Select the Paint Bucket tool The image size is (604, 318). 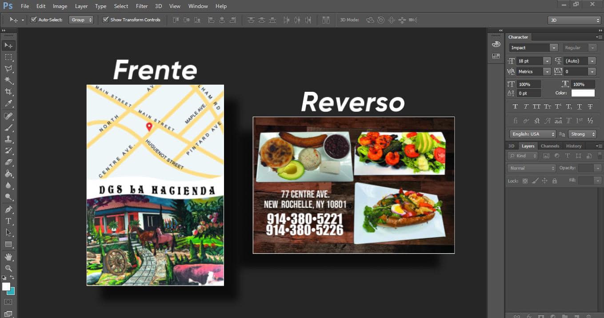[8, 174]
